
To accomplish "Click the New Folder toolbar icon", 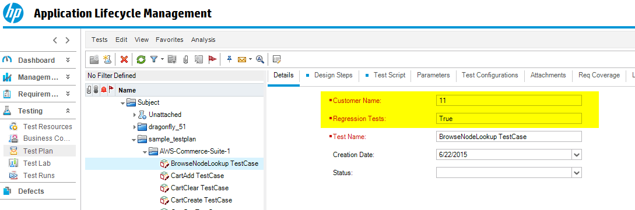I will 94,59.
